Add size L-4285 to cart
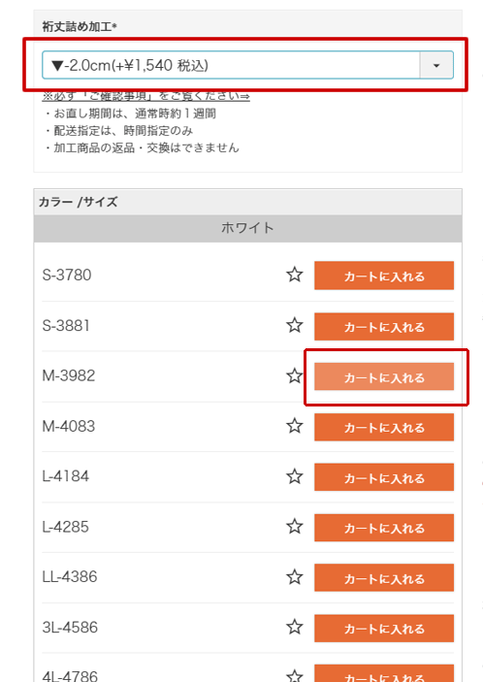Image resolution: width=483 pixels, height=682 pixels. [x=384, y=528]
